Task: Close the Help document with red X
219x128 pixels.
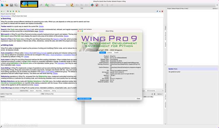Action: pyautogui.click(x=162, y=11)
